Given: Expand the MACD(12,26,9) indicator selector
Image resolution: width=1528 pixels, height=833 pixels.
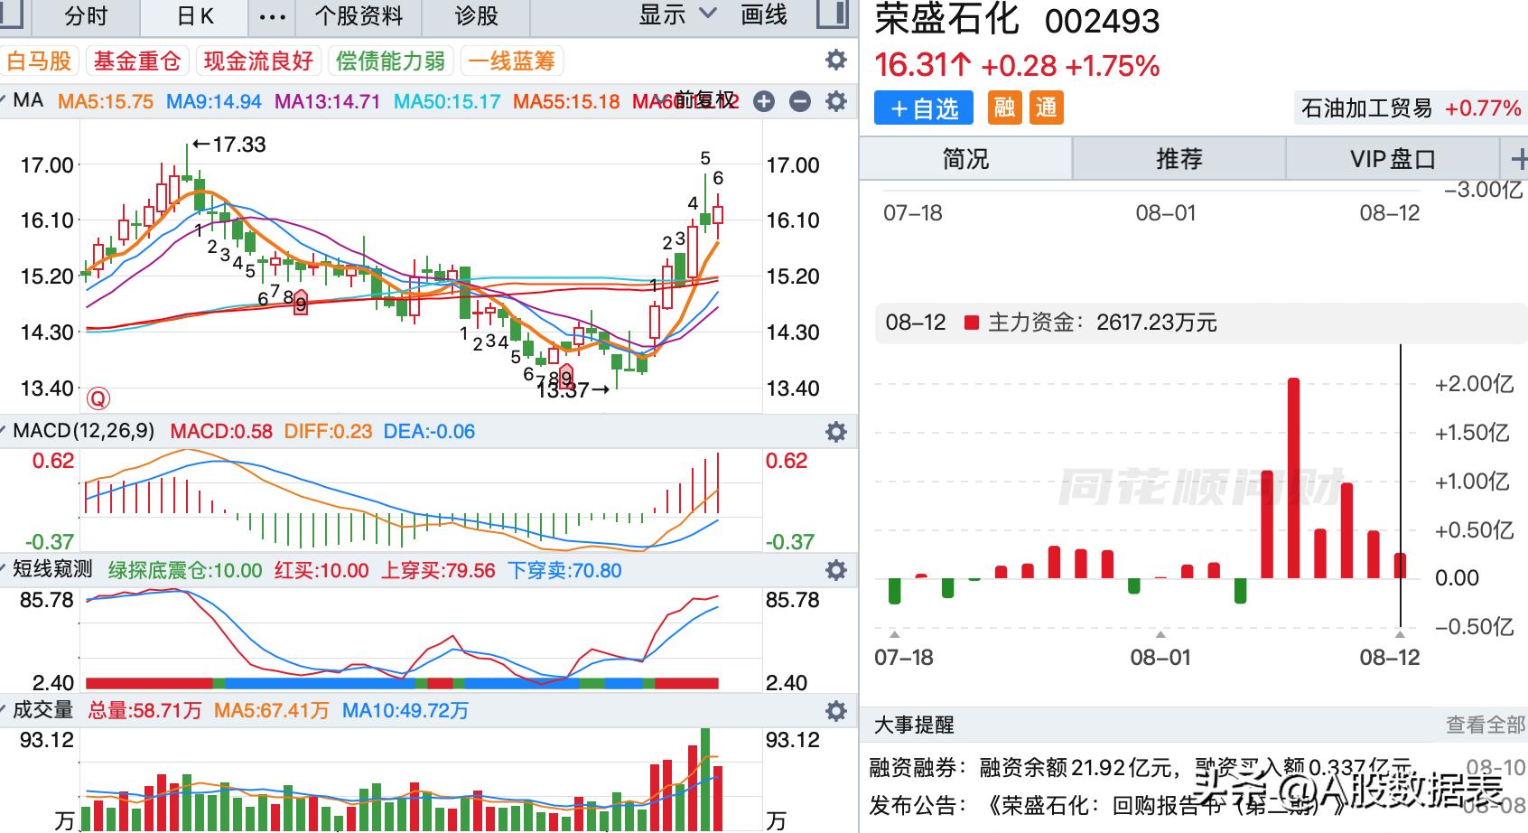Looking at the screenshot, I should (5, 429).
